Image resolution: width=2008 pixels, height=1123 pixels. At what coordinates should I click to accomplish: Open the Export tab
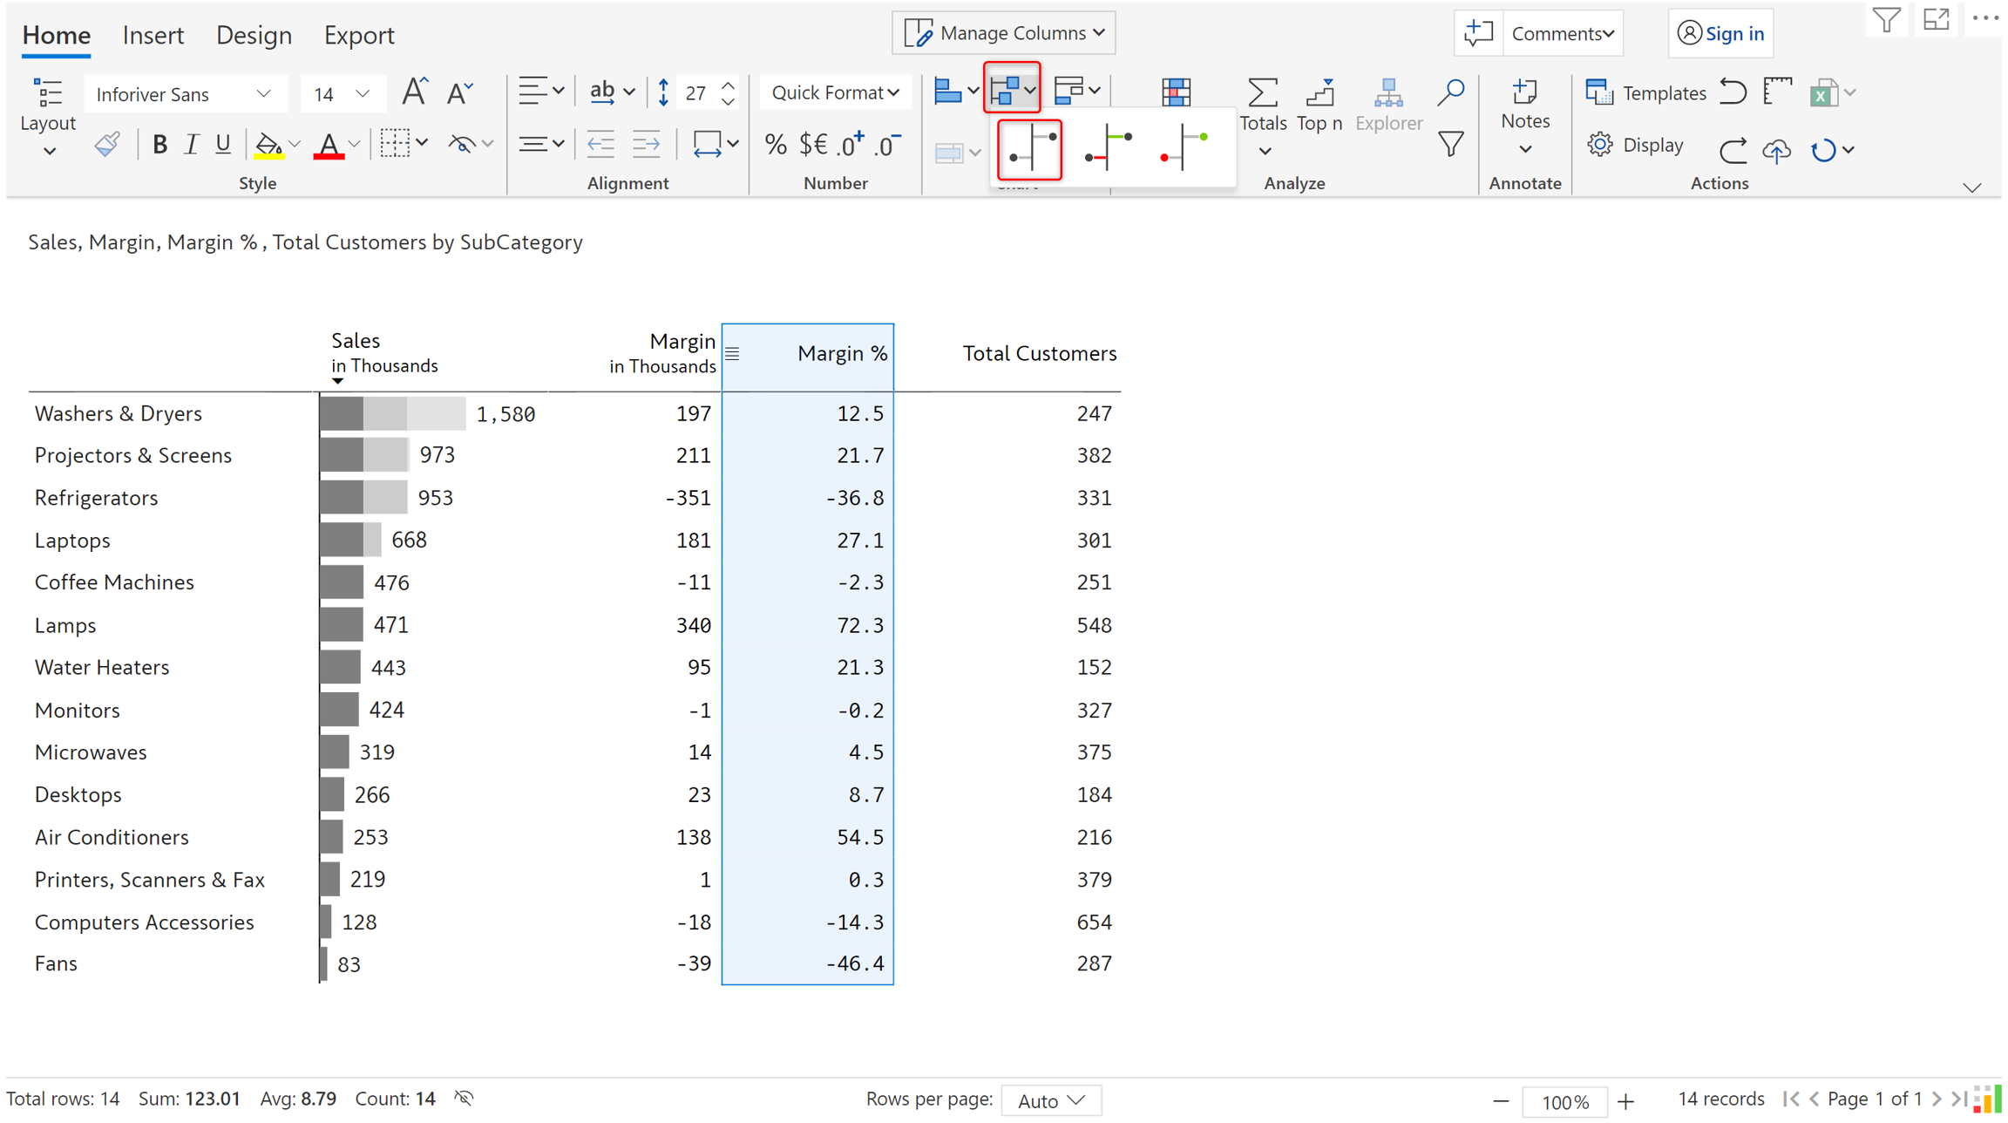pos(358,36)
